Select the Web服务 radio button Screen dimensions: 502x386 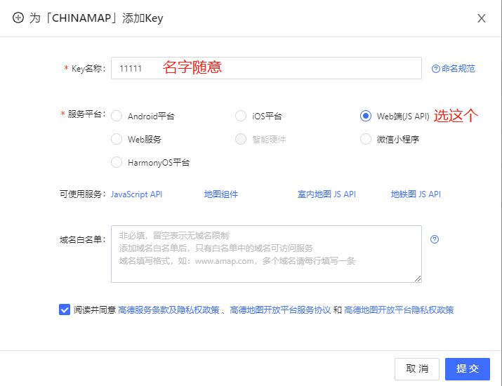coord(117,139)
